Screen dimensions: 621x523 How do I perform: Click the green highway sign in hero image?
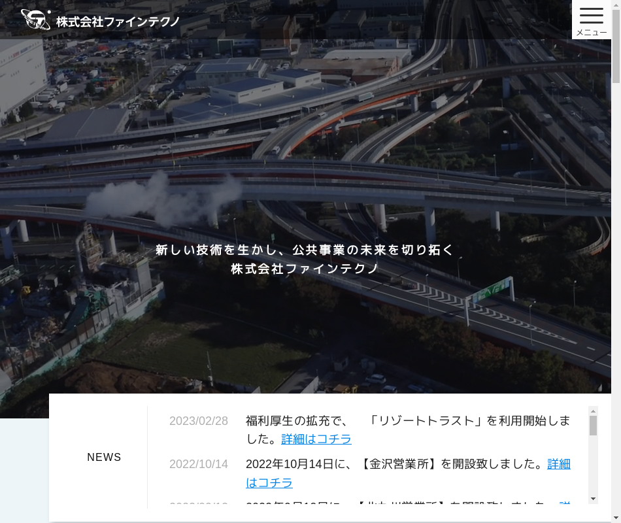(492, 289)
